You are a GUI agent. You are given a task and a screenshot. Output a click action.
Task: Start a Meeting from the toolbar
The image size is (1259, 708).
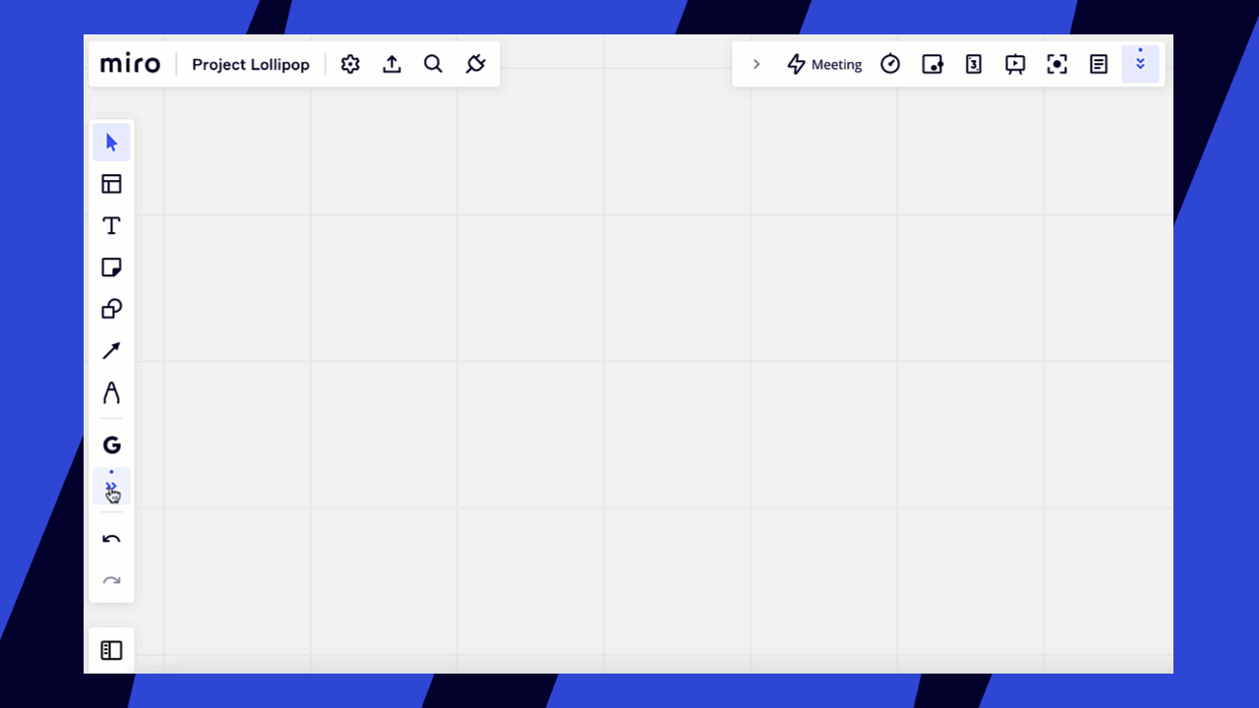pyautogui.click(x=824, y=64)
